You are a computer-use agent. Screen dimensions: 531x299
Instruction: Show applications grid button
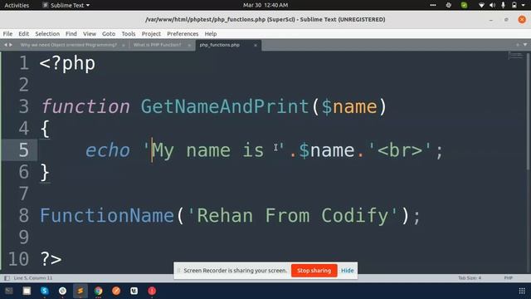point(522,291)
